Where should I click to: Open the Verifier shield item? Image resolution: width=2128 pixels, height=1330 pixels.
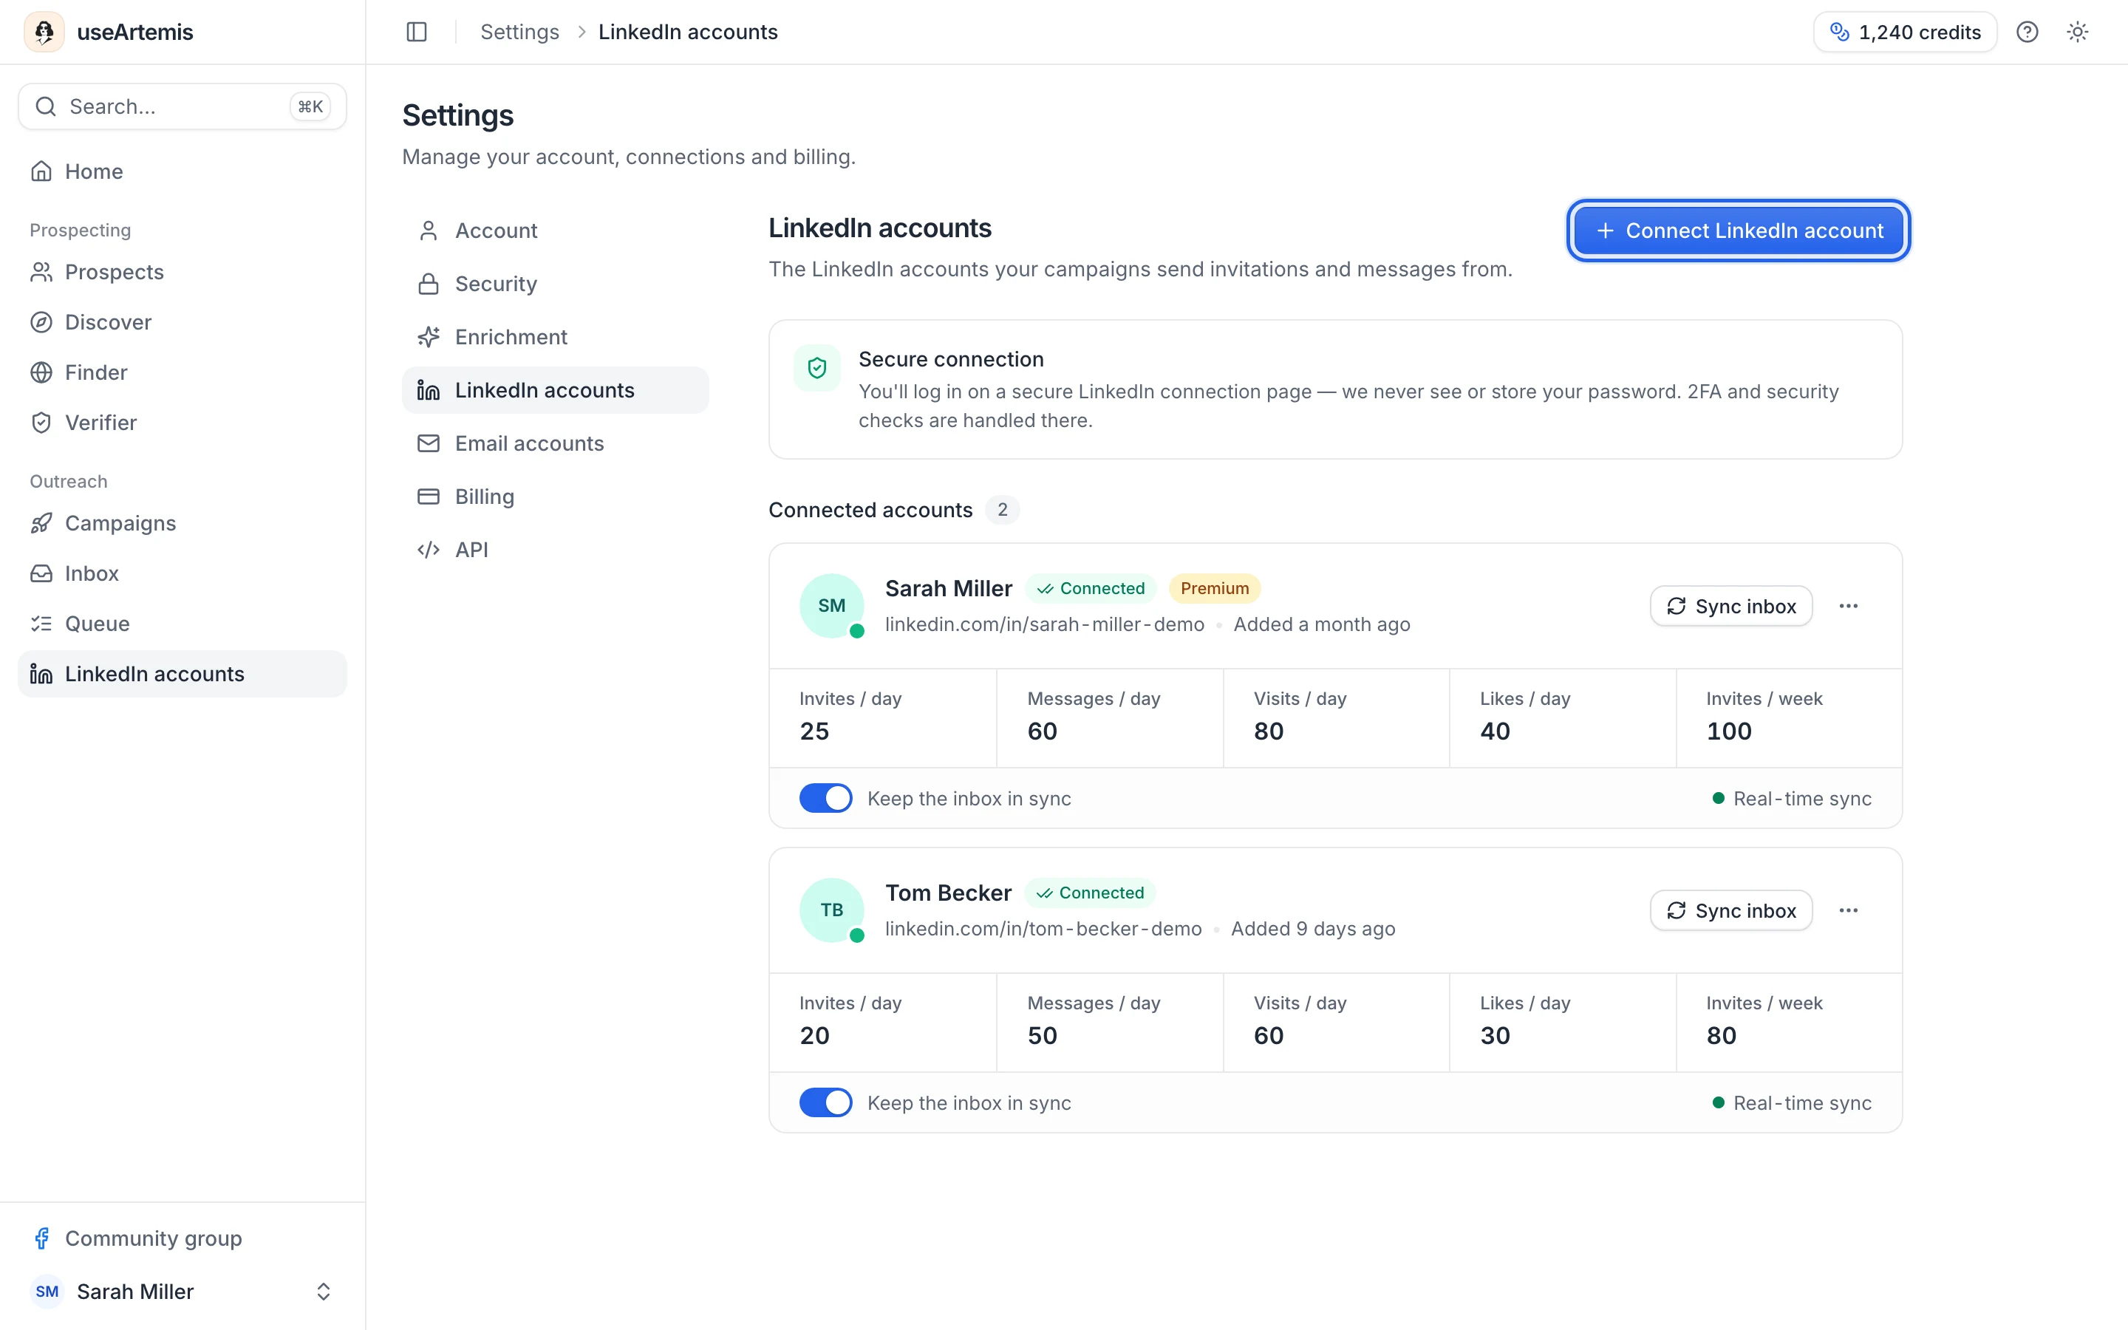[182, 422]
